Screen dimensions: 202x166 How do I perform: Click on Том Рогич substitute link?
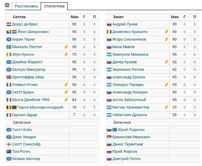[21, 152]
